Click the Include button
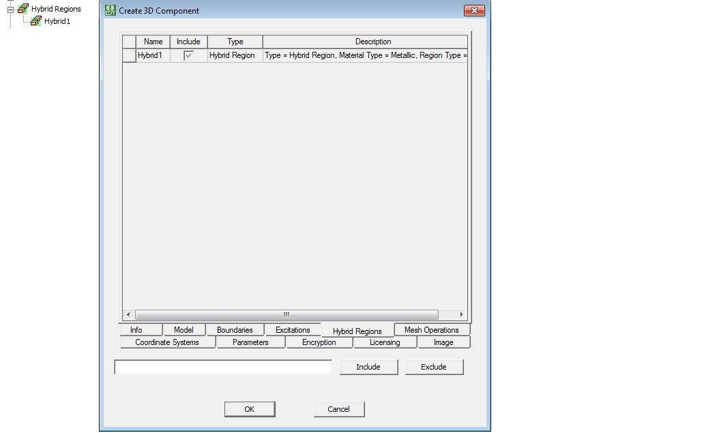 [368, 367]
